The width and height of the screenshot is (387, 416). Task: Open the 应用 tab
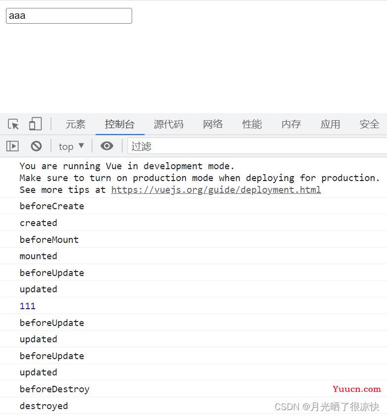pos(330,124)
